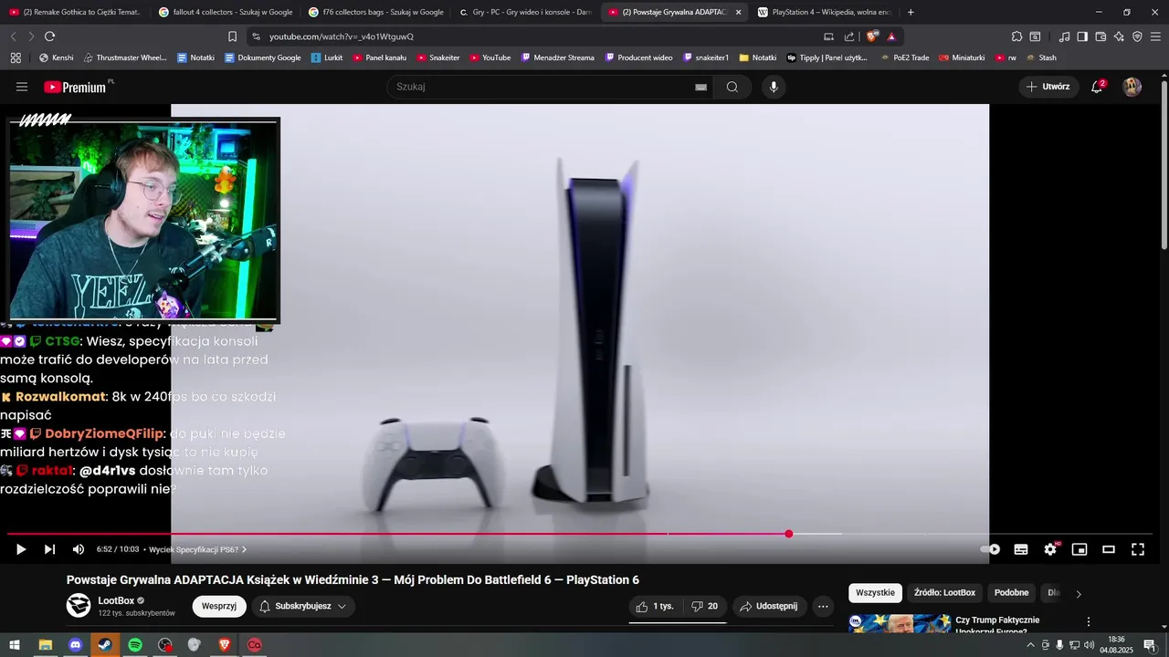Expand the Subskrybujesz subscription dropdown

point(303,606)
